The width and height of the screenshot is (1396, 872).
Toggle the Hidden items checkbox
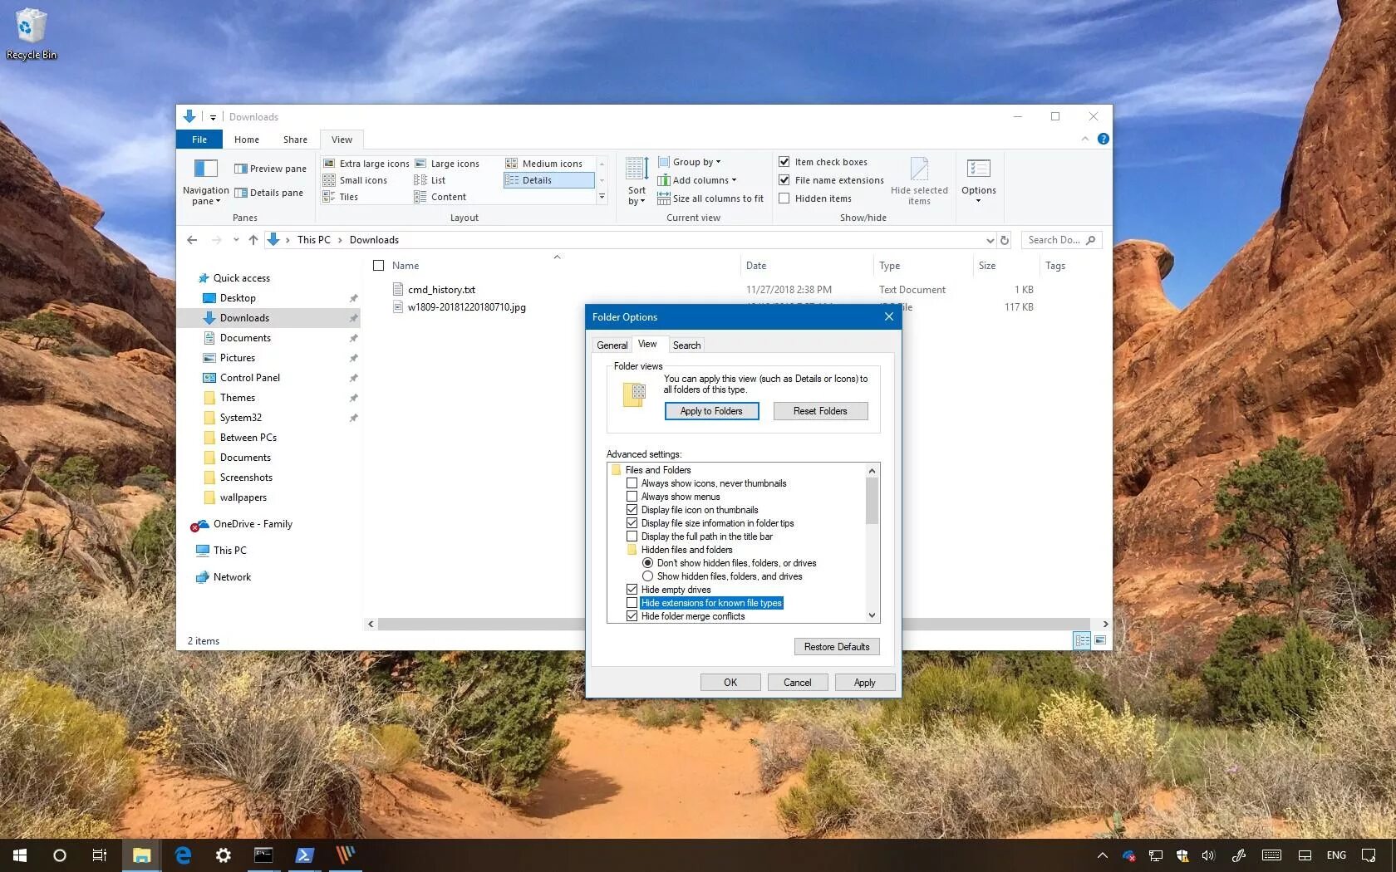pyautogui.click(x=784, y=198)
